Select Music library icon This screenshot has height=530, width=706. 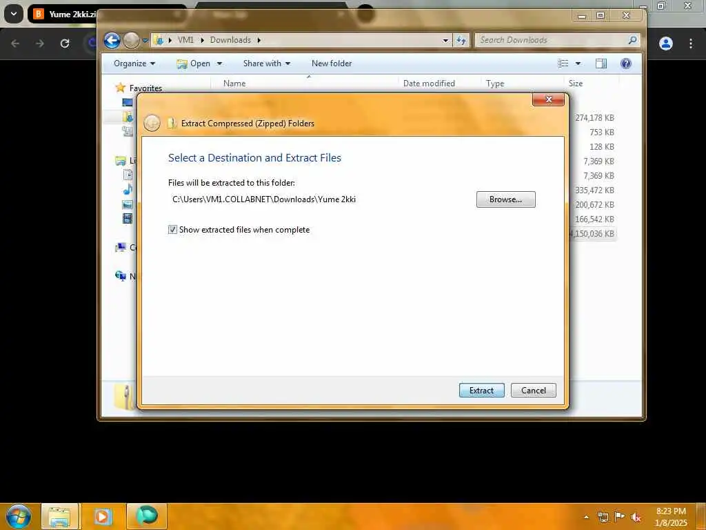click(128, 189)
